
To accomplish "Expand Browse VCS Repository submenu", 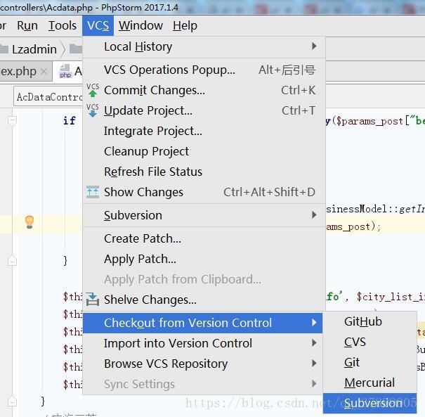I will [x=203, y=364].
